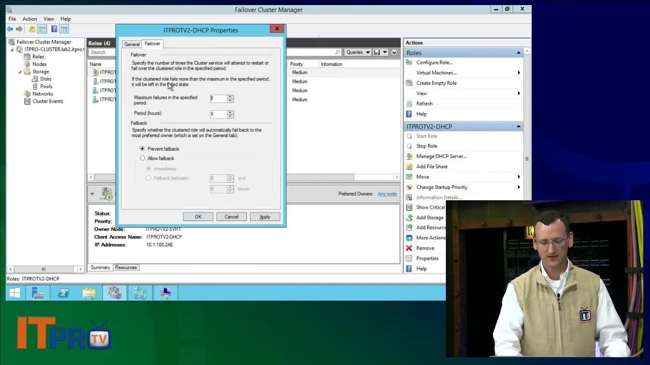The width and height of the screenshot is (650, 365).
Task: Toggle the Show/Hide Console Tree toolbar icon
Action: pos(42,29)
